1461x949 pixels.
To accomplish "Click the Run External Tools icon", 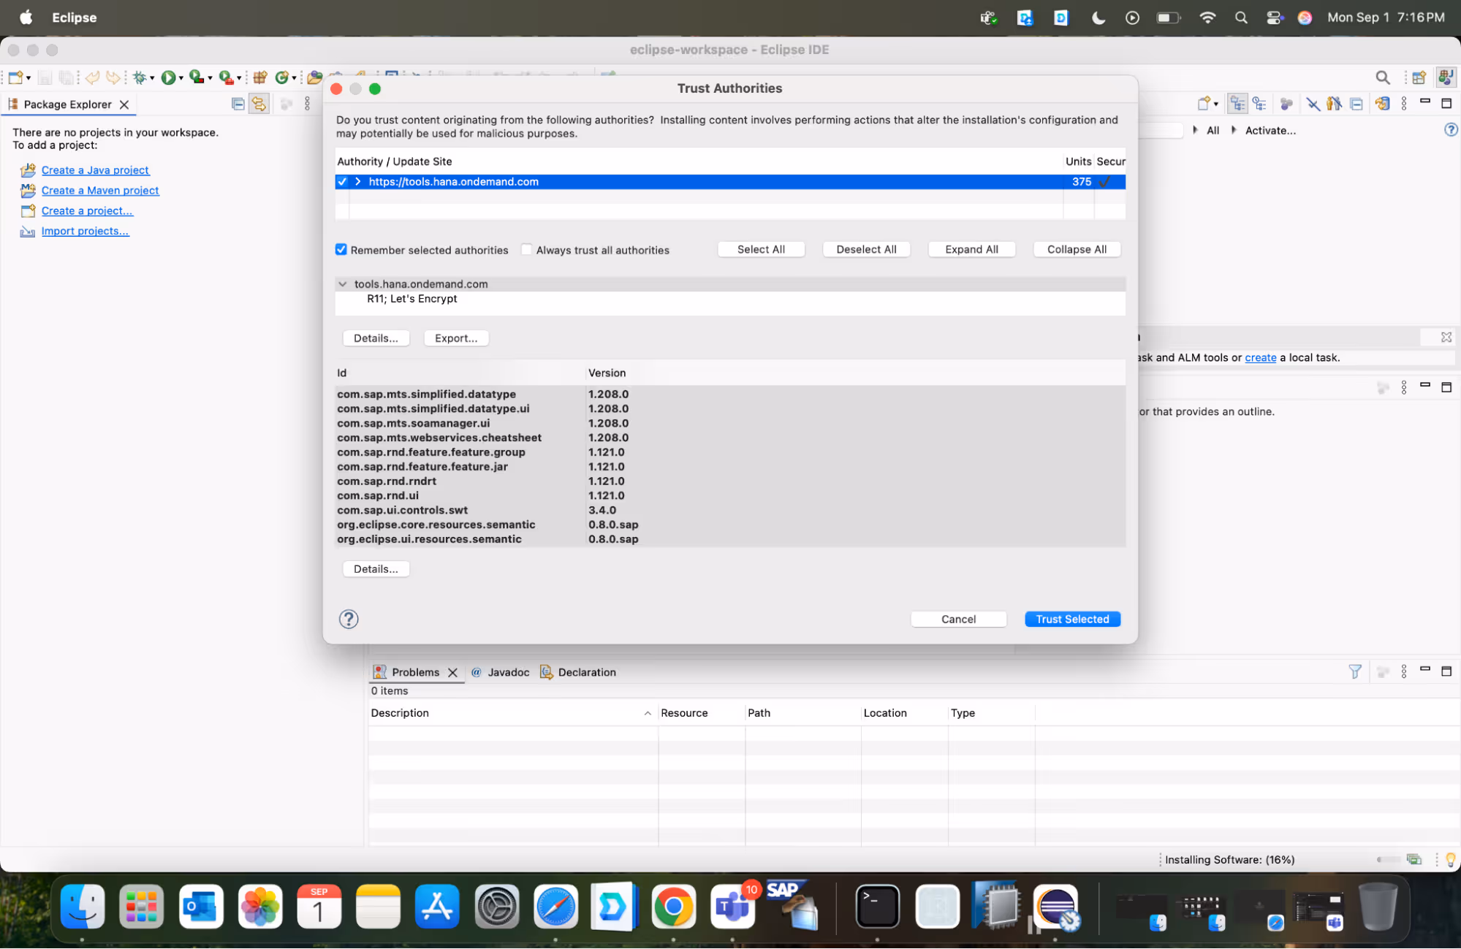I will (226, 77).
